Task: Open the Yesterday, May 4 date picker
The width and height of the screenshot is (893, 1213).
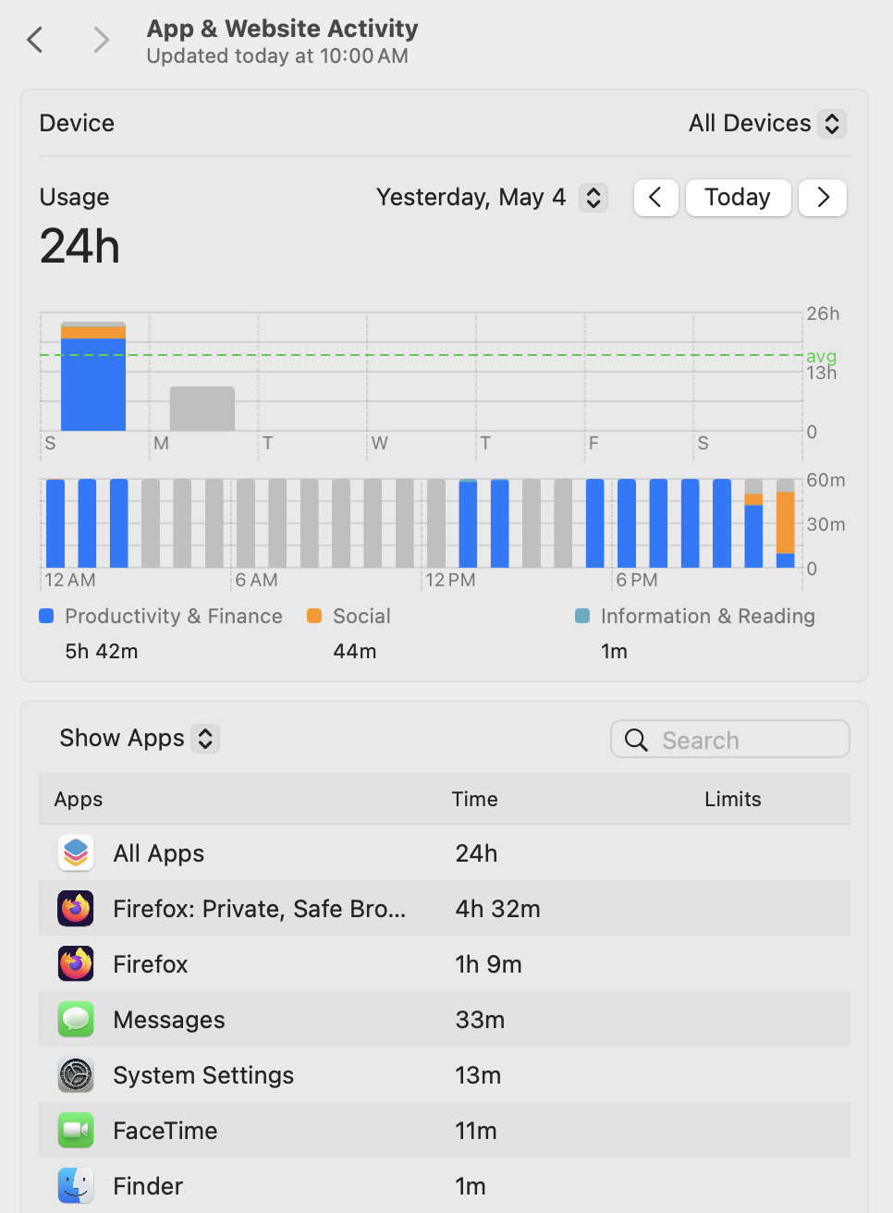Action: pyautogui.click(x=492, y=197)
